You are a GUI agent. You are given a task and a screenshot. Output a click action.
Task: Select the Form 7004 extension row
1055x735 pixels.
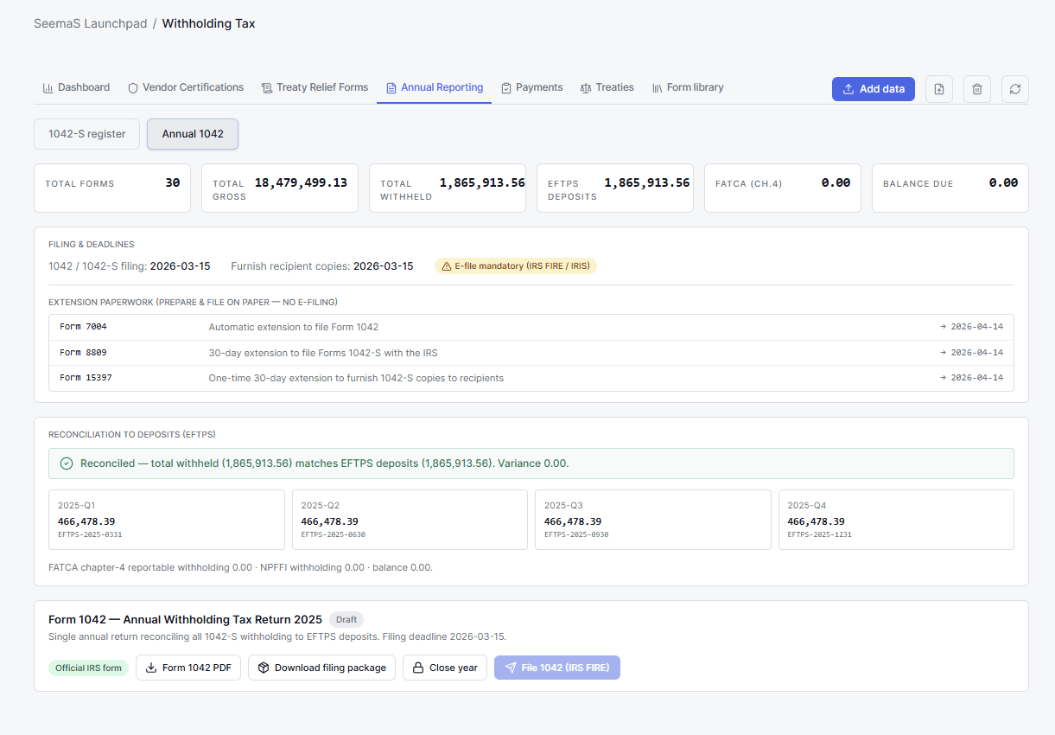[x=531, y=327]
